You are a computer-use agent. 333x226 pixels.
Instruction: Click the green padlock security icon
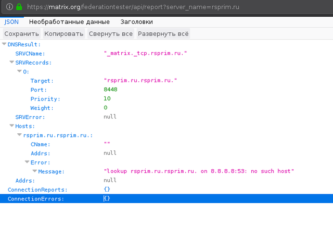coord(19,7)
